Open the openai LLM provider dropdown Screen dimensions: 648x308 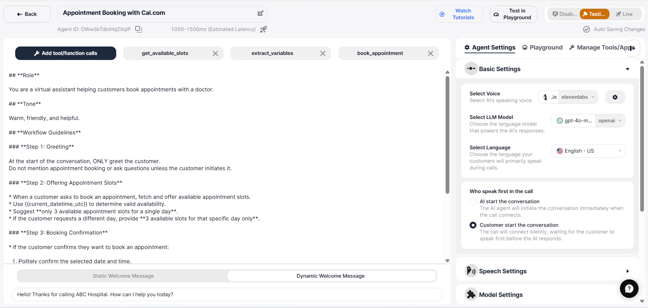click(610, 121)
